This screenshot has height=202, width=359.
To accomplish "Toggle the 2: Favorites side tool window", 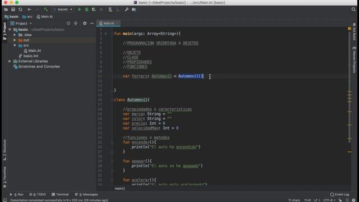I will click(4, 177).
